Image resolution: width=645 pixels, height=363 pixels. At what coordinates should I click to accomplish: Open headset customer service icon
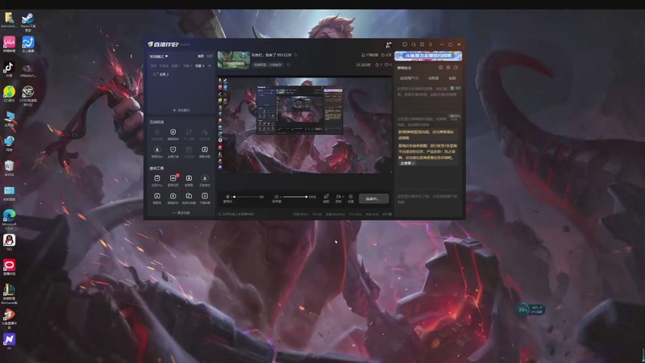coord(414,44)
